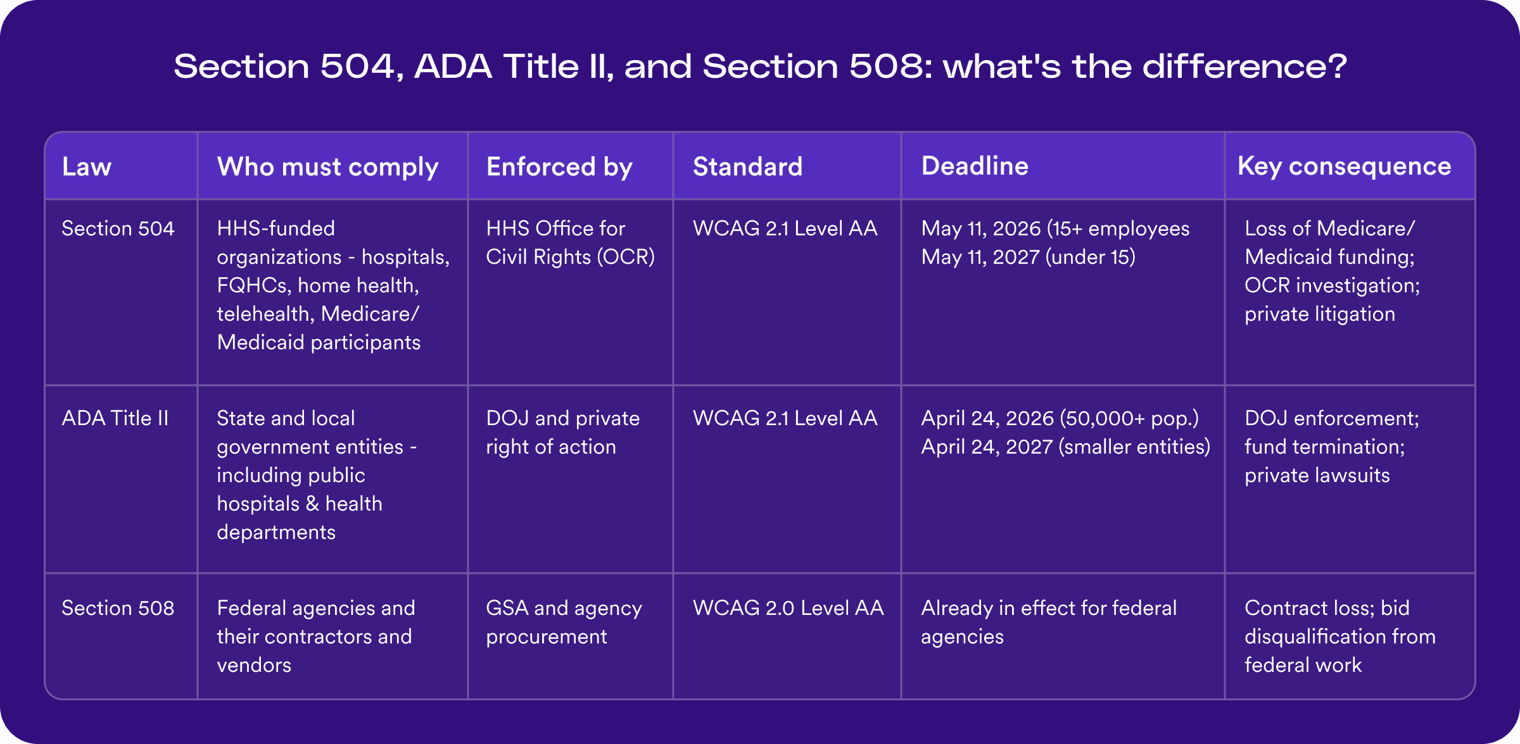Select the "Section 508" row label
The height and width of the screenshot is (744, 1520).
coord(118,608)
